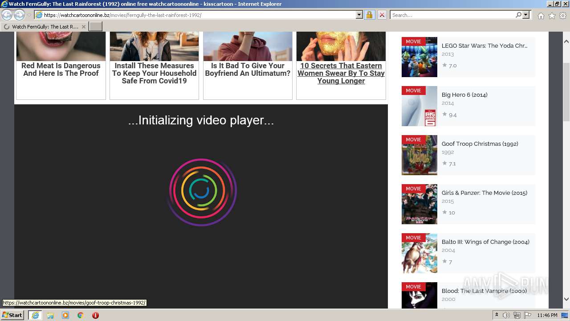Open the Home page icon
This screenshot has height=321, width=570.
point(541,16)
